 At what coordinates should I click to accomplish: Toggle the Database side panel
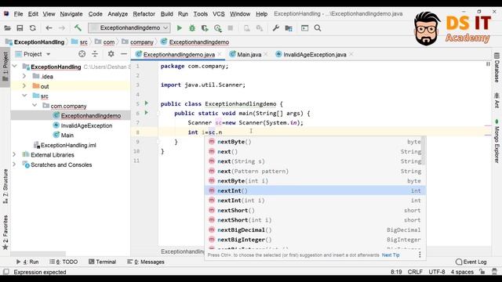tap(497, 68)
